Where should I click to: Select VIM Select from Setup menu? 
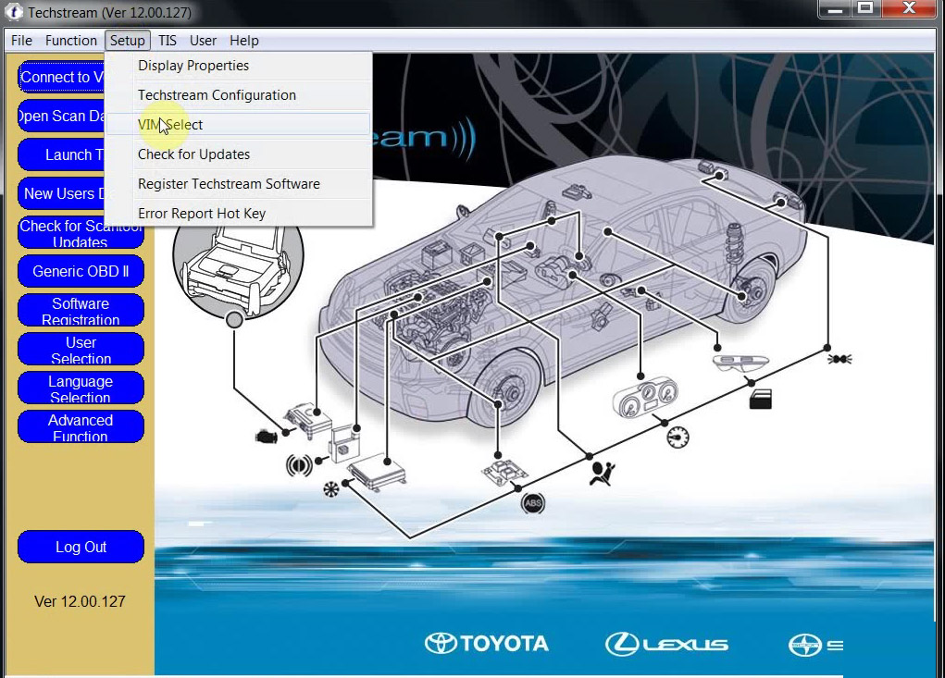click(170, 125)
